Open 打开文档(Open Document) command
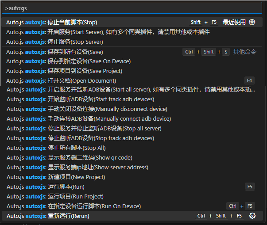 [x=132, y=80]
